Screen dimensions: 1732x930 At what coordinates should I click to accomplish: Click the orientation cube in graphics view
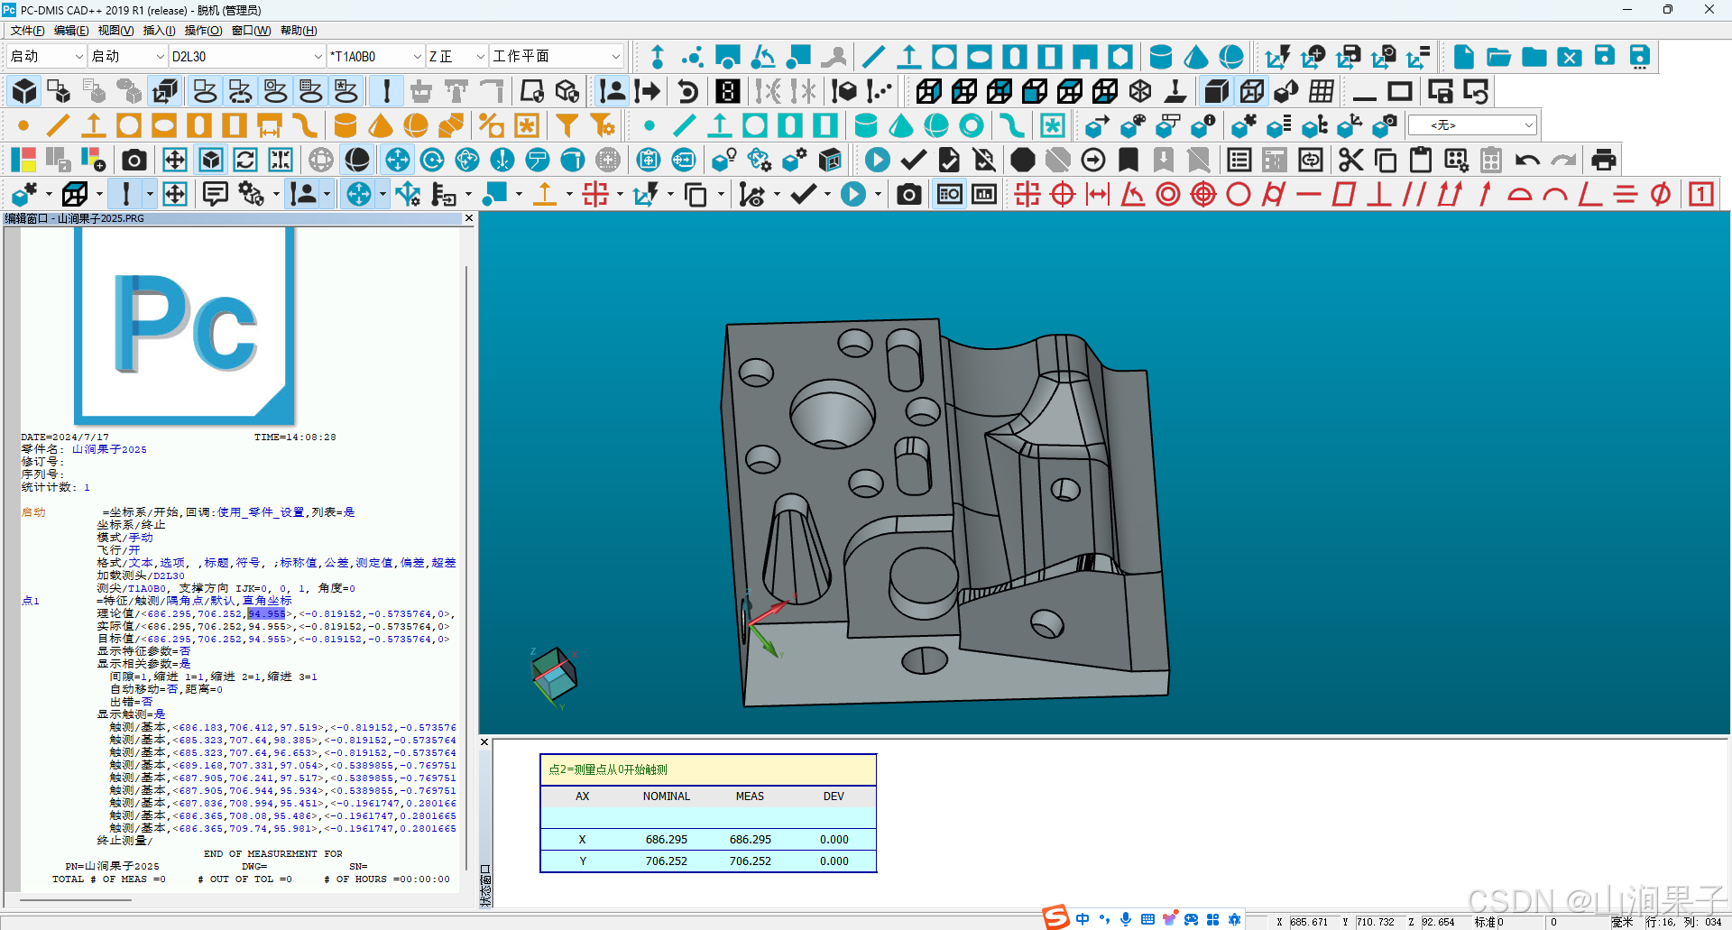pyautogui.click(x=554, y=676)
